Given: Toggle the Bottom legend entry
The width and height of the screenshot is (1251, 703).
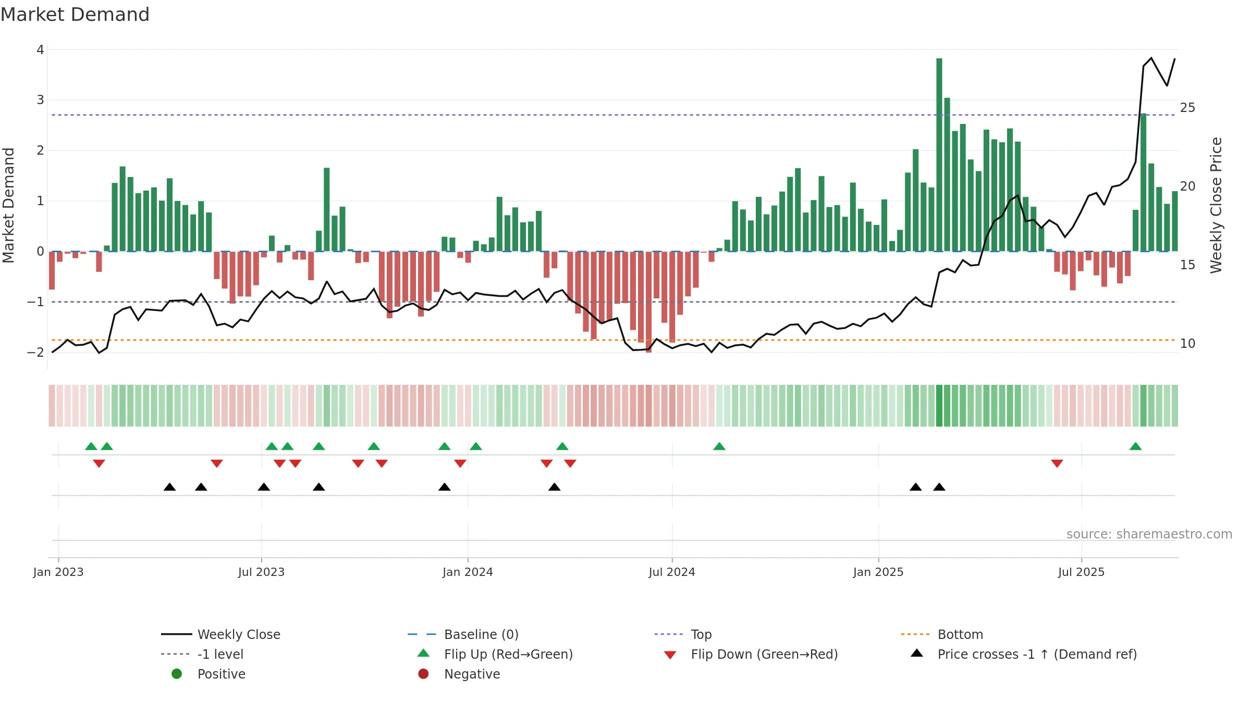Looking at the screenshot, I should 941,634.
